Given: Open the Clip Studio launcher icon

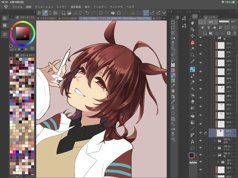Looking at the screenshot, I should pos(6,7).
